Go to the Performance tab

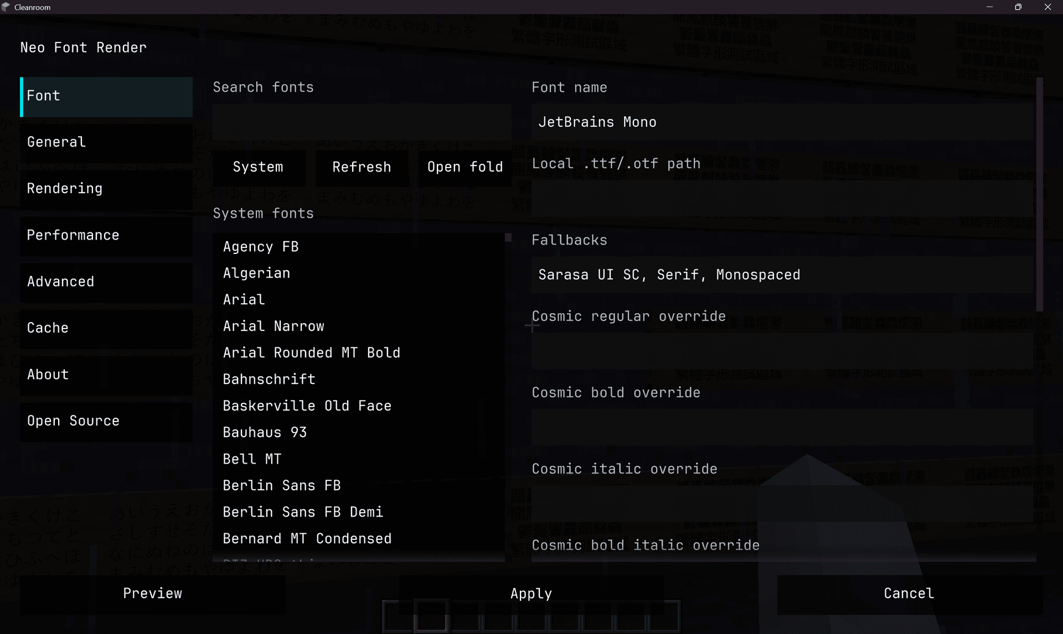[106, 236]
